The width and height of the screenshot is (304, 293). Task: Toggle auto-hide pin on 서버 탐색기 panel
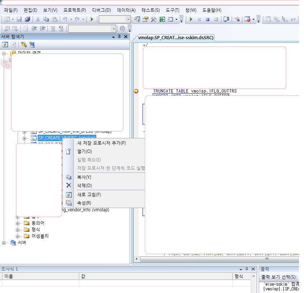tap(119, 37)
